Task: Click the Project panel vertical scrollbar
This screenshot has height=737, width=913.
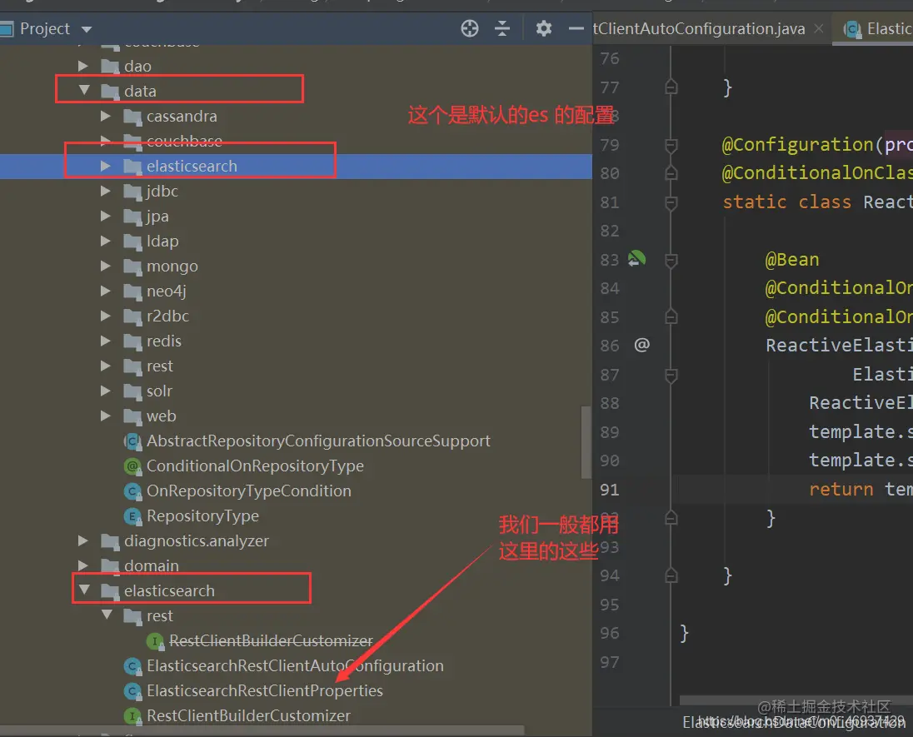Action: (586, 442)
